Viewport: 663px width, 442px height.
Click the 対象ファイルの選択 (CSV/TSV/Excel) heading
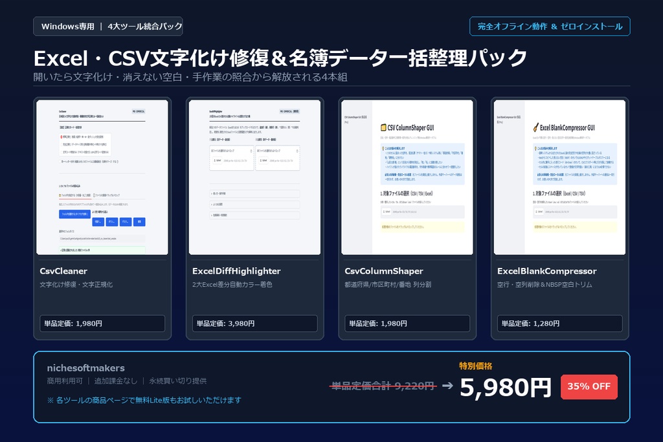407,193
